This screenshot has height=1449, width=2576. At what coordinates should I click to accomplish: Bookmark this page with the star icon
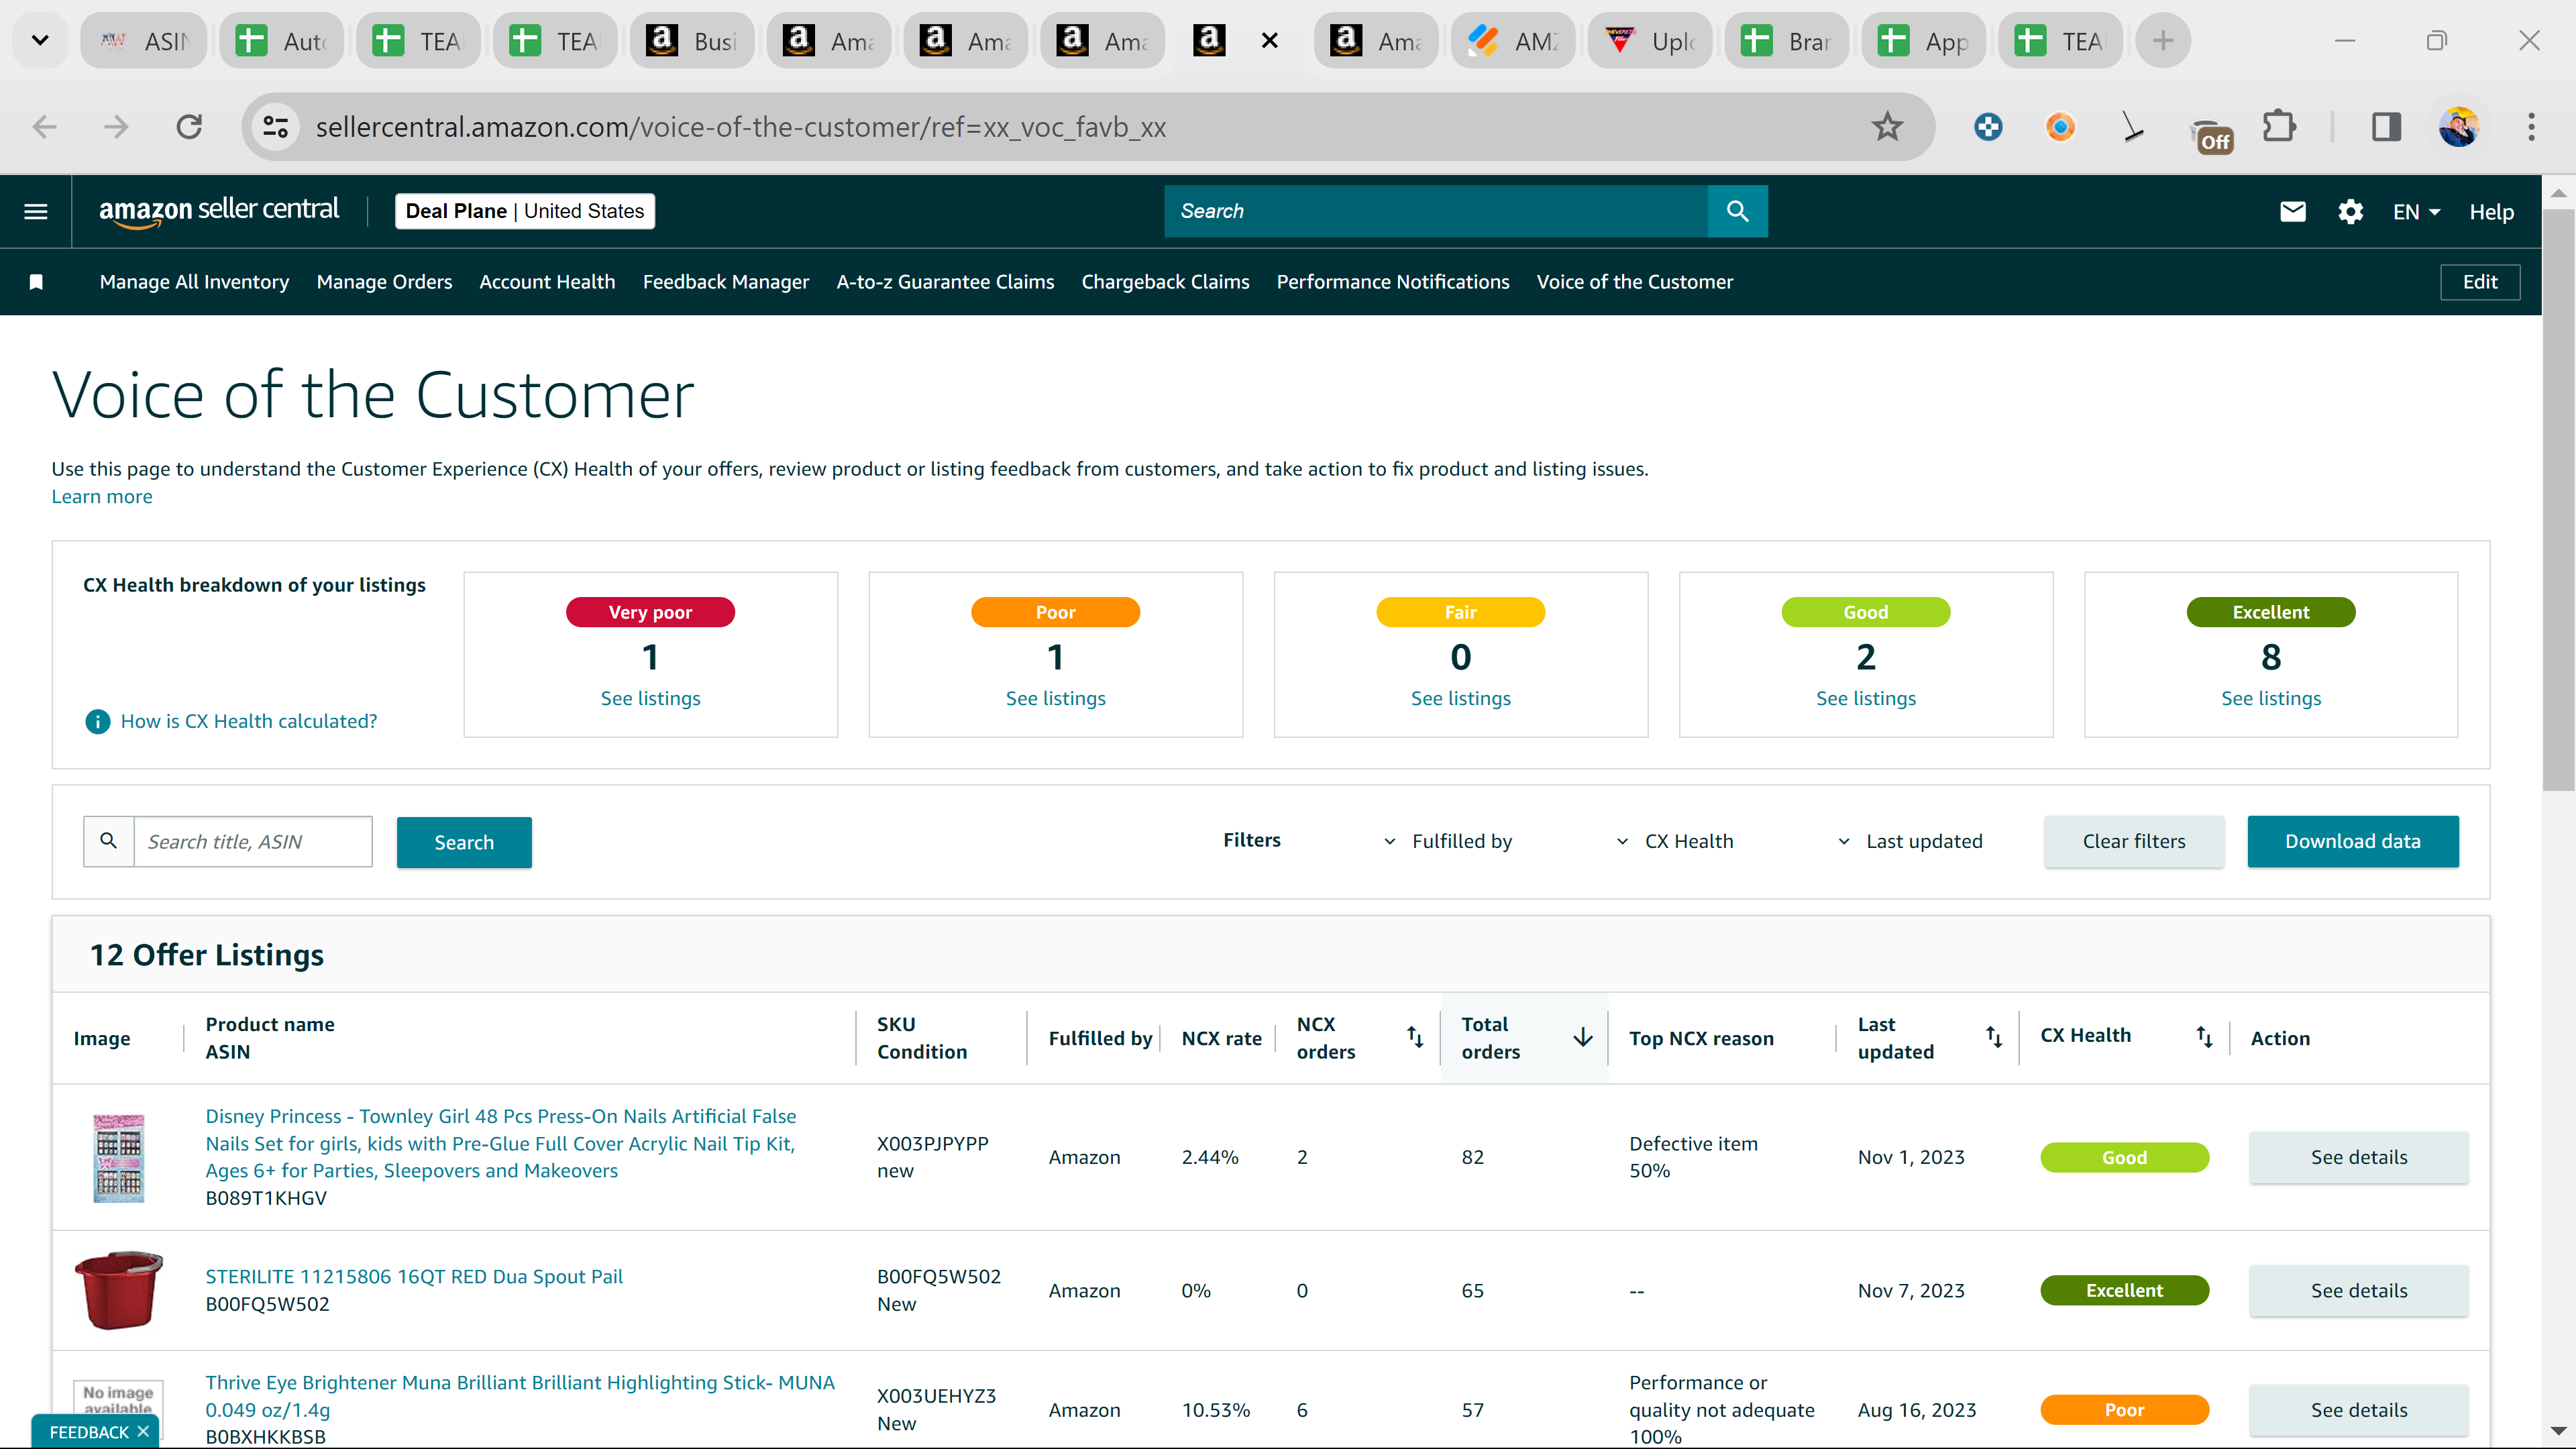1887,127
